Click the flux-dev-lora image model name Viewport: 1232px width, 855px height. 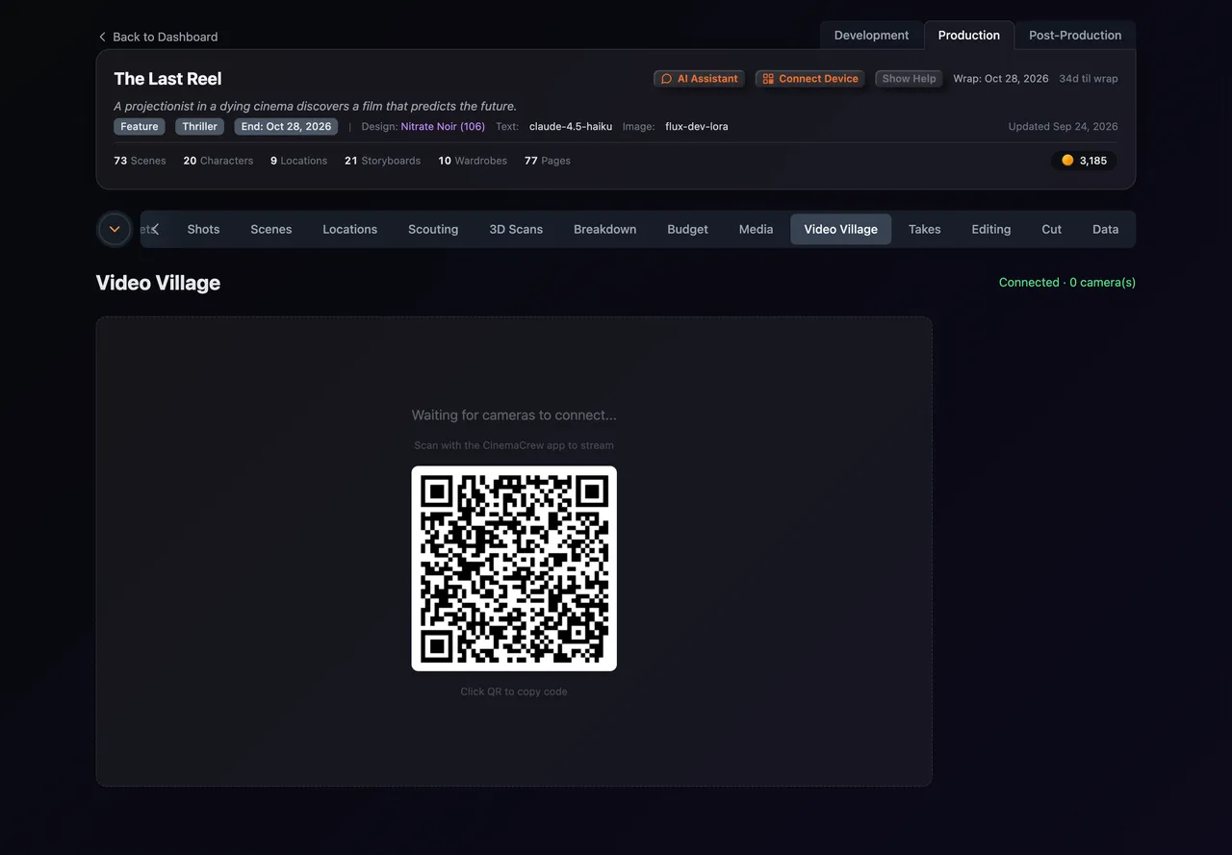[697, 127]
